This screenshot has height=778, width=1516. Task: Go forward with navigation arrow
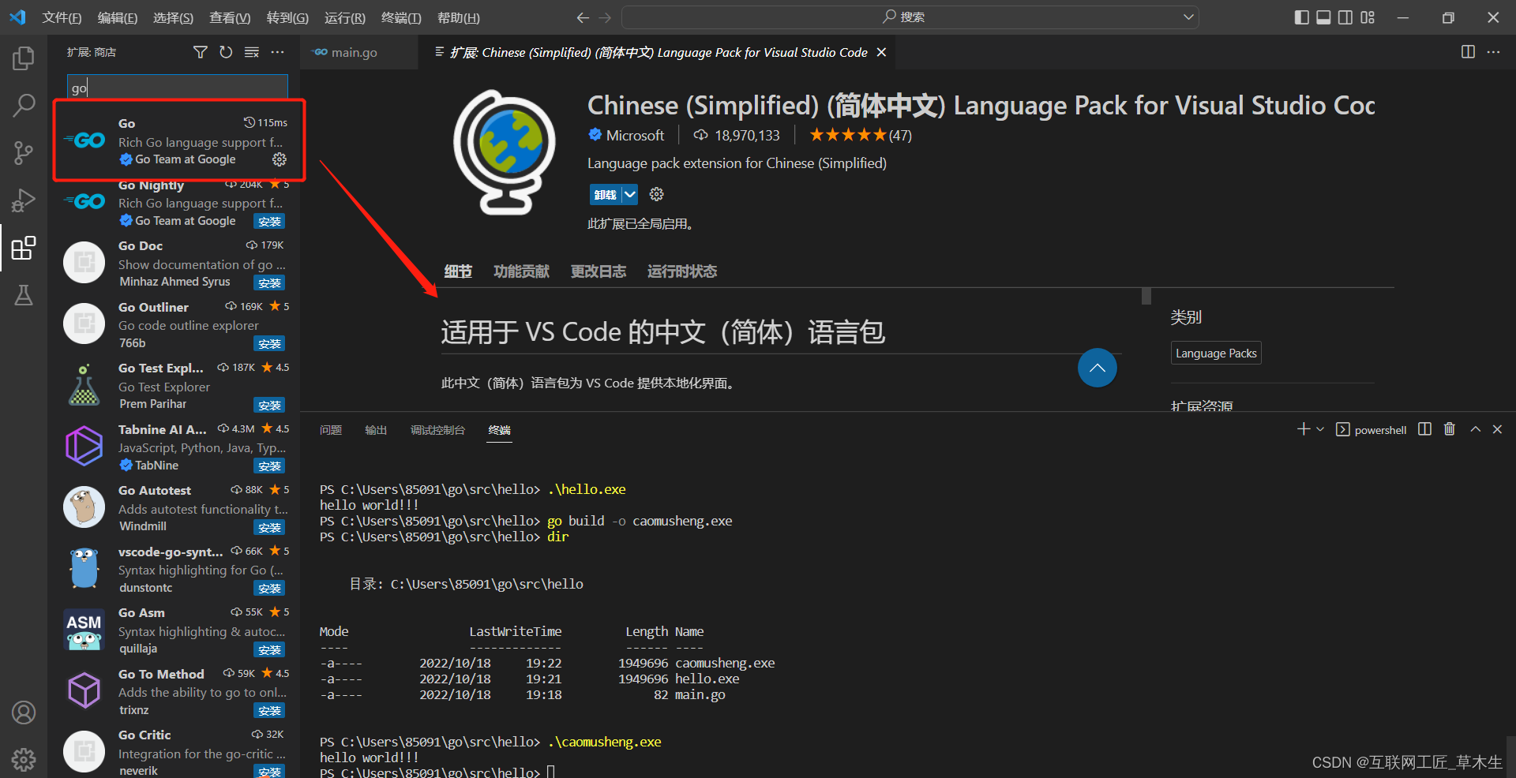click(605, 17)
